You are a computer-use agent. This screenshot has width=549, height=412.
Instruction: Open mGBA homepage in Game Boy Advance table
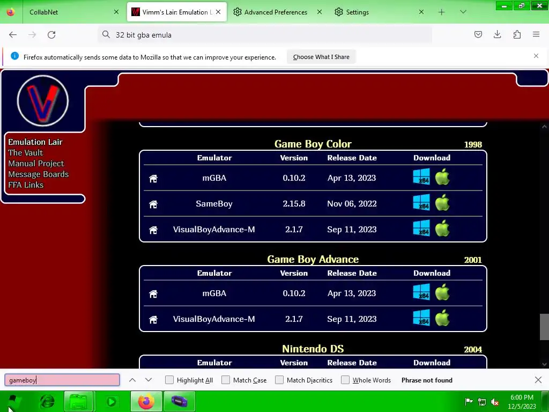coord(153,293)
